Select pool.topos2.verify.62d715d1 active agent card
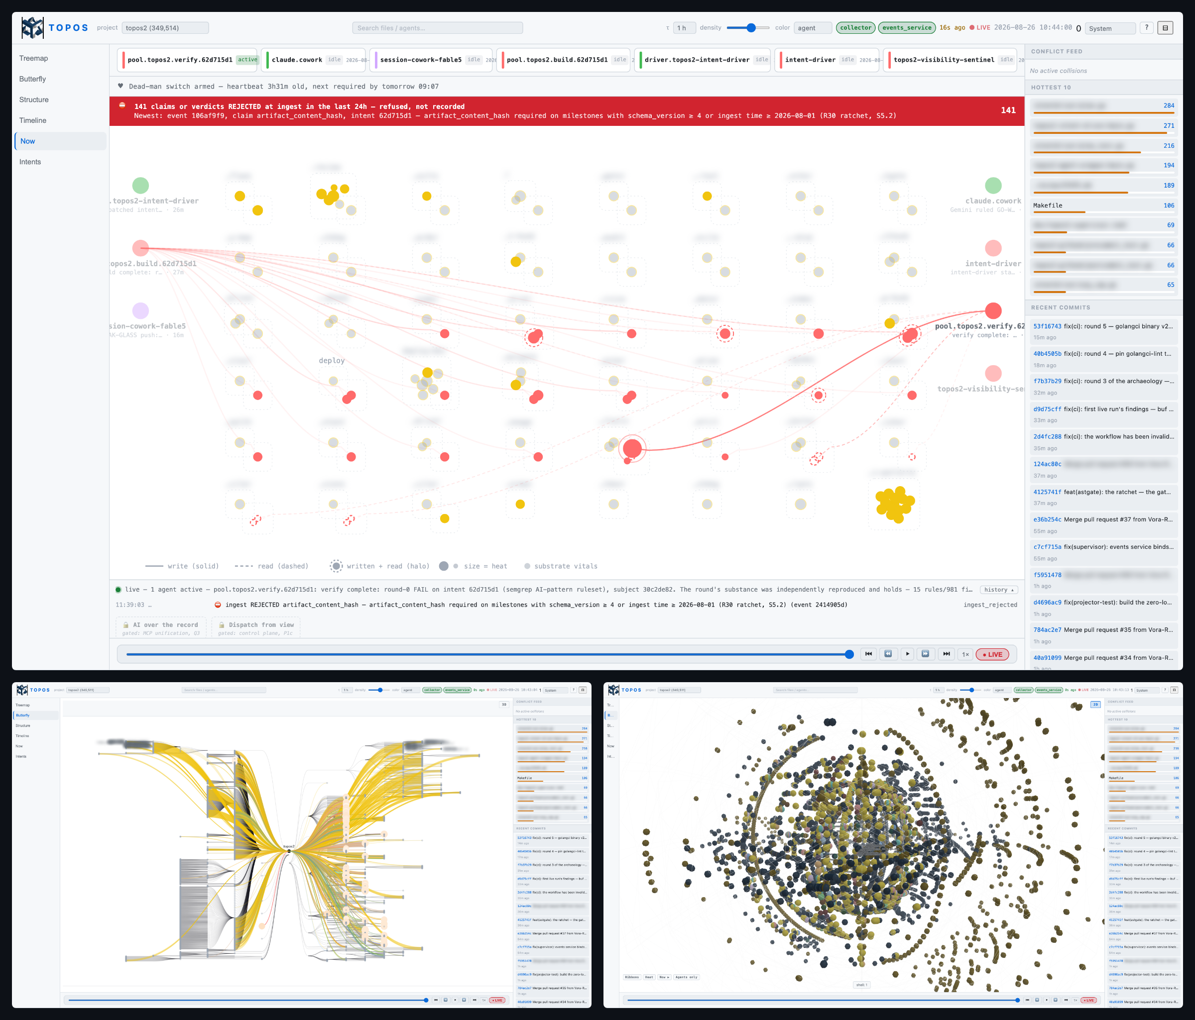This screenshot has width=1195, height=1020. pos(187,60)
